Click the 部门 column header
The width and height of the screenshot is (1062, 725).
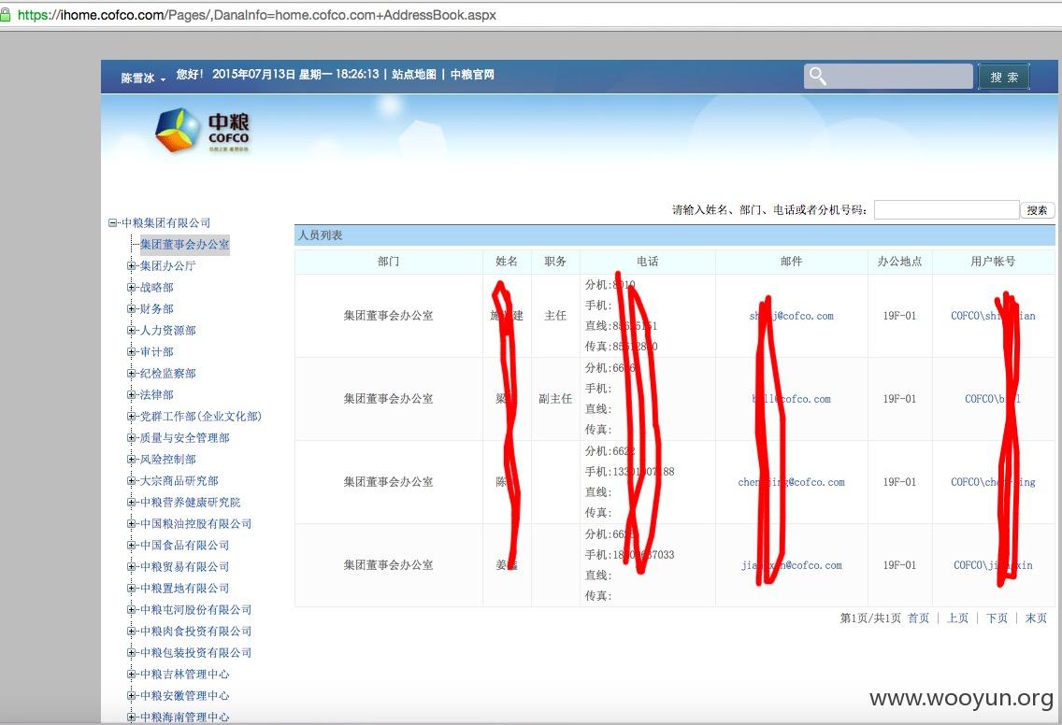[x=389, y=262]
